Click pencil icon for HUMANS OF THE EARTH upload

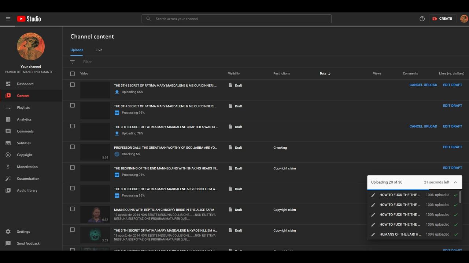tap(373, 235)
